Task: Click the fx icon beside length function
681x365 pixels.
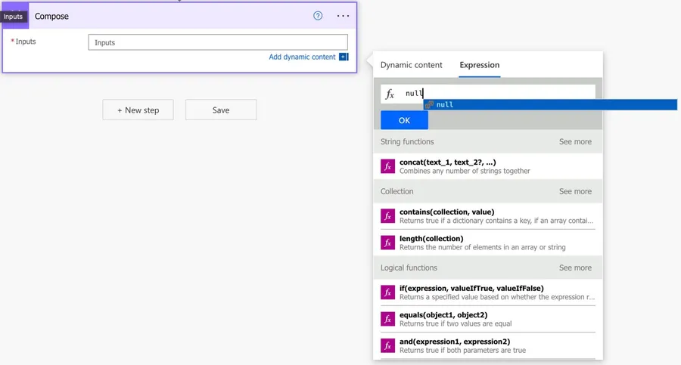Action: point(388,243)
